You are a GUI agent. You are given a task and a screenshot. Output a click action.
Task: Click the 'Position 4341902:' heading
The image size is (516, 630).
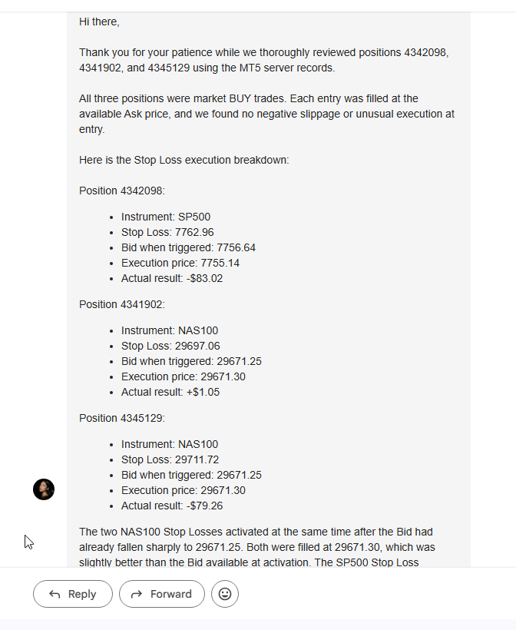pyautogui.click(x=122, y=304)
